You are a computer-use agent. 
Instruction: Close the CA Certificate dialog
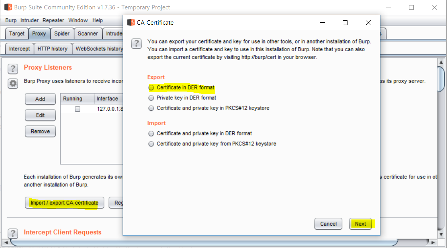click(368, 23)
